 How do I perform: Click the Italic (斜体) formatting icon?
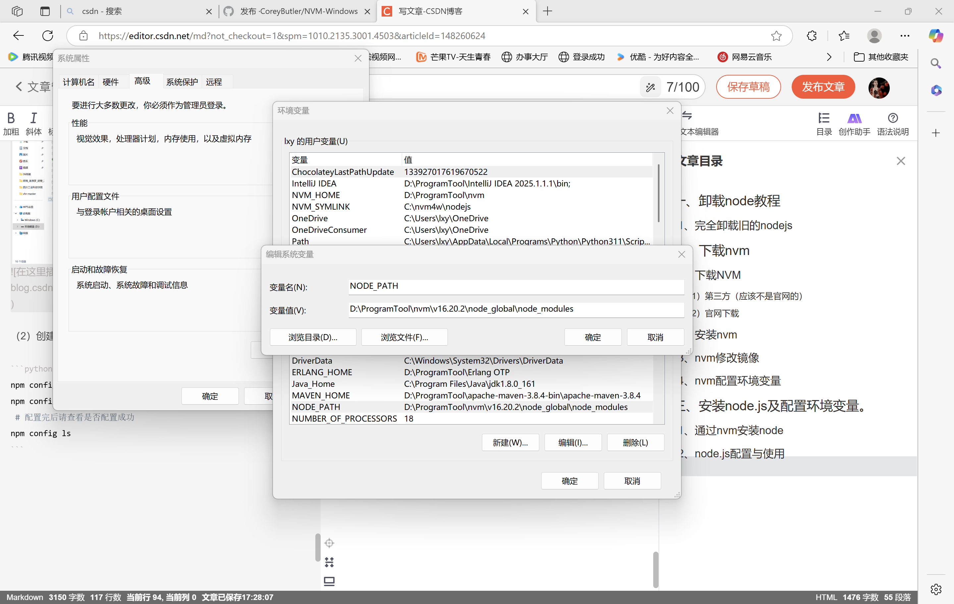click(33, 118)
